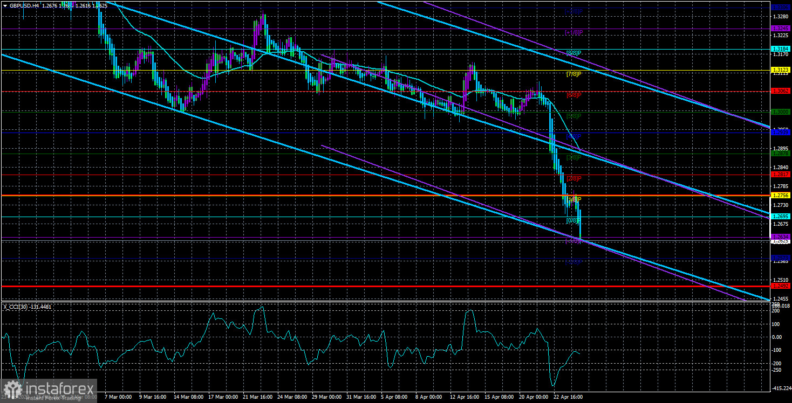
Task: Select the 1.2756 price level tag
Action: click(x=781, y=196)
